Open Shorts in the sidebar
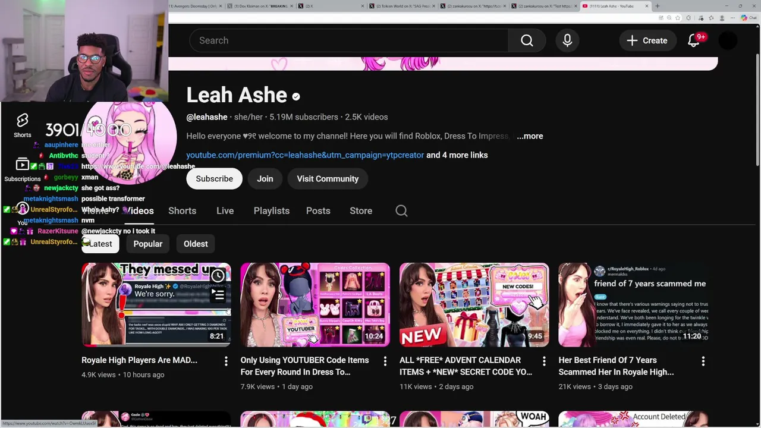 click(x=23, y=125)
